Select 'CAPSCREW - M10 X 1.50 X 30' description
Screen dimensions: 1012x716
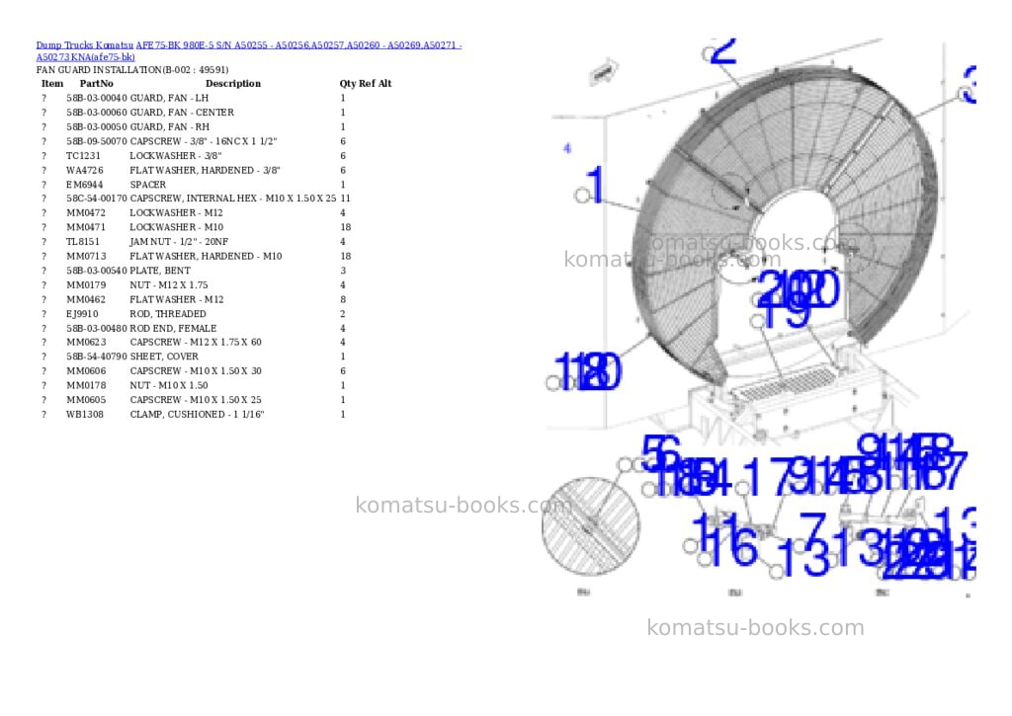pos(196,371)
